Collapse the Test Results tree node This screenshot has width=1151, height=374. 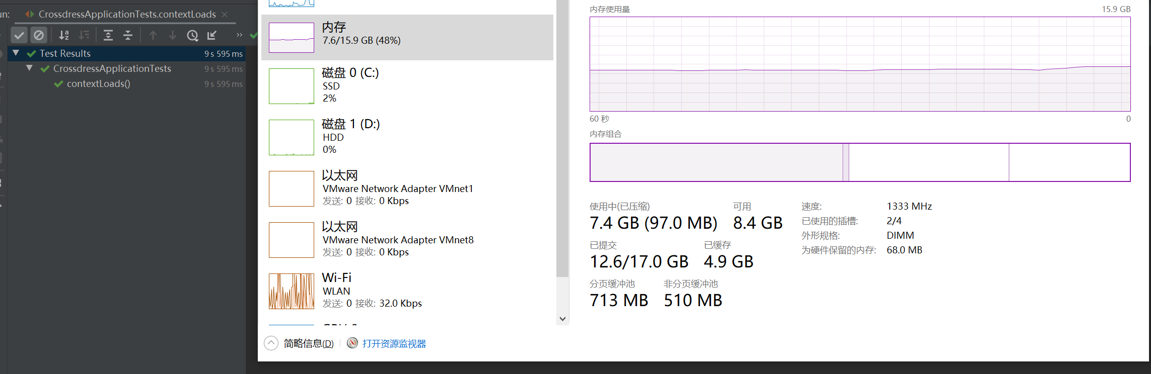[x=16, y=53]
